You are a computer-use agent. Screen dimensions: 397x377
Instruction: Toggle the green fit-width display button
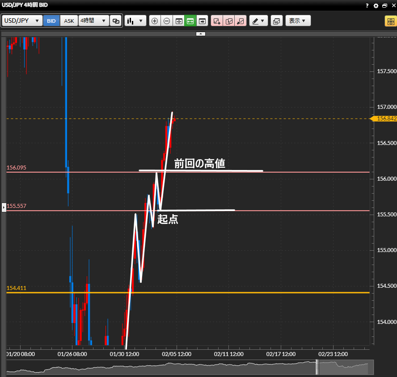[x=190, y=21]
